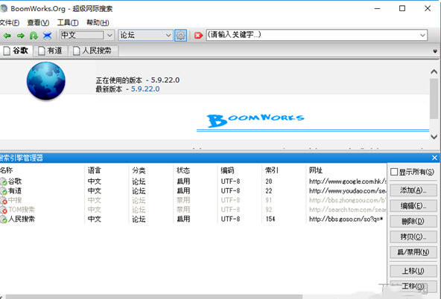
Task: Click the BoomWorks logo banner
Action: point(256,120)
